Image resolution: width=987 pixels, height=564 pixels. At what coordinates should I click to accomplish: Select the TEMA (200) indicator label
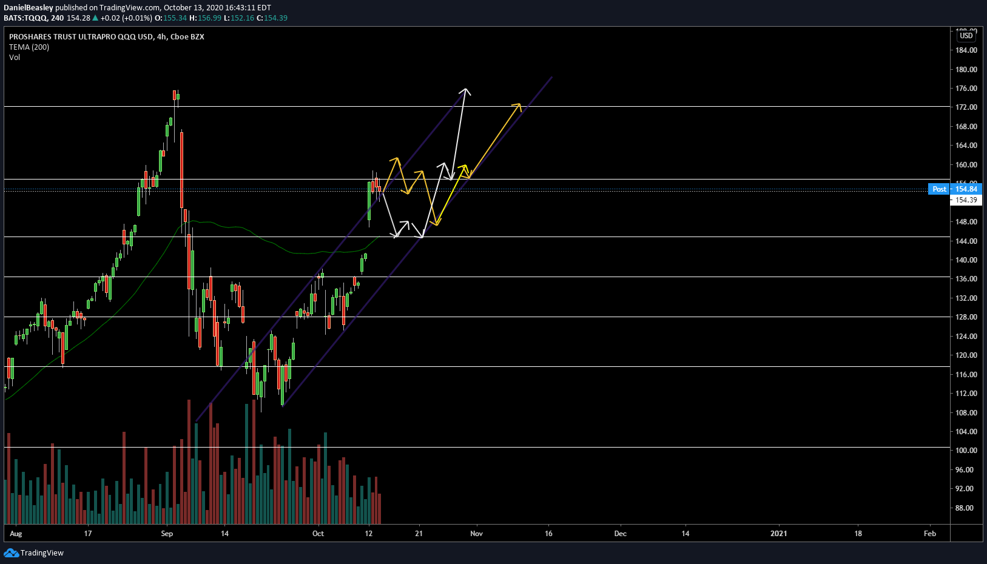pos(29,47)
